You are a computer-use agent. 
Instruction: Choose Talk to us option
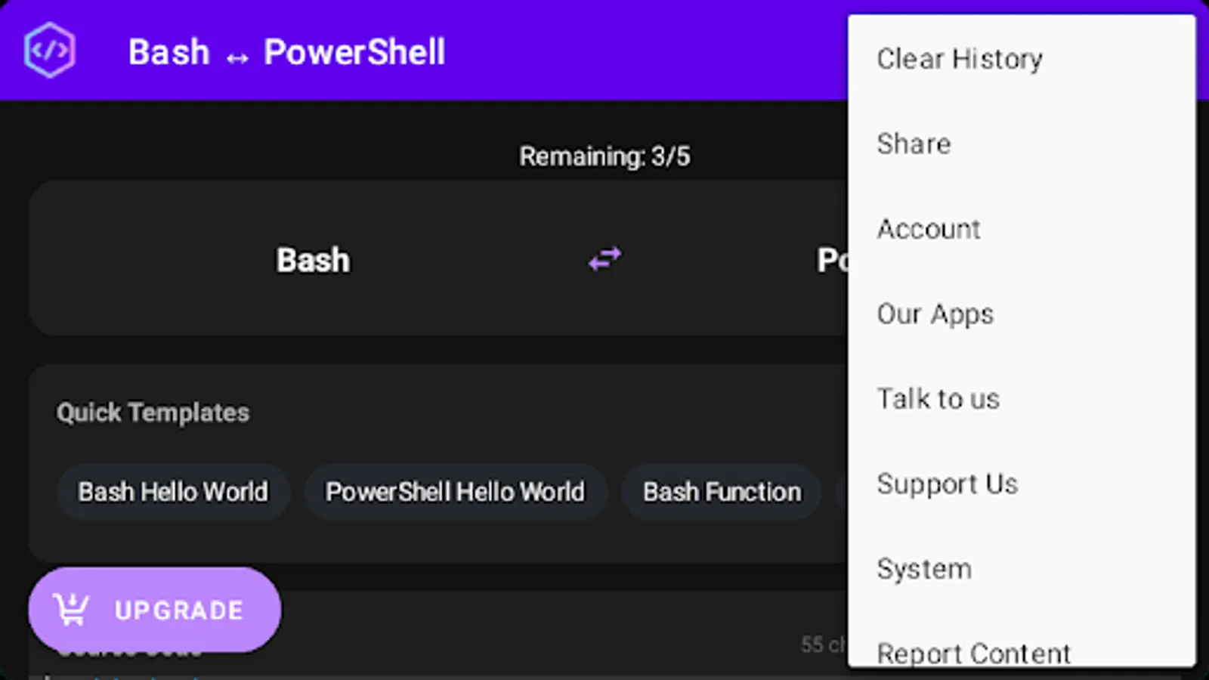938,399
